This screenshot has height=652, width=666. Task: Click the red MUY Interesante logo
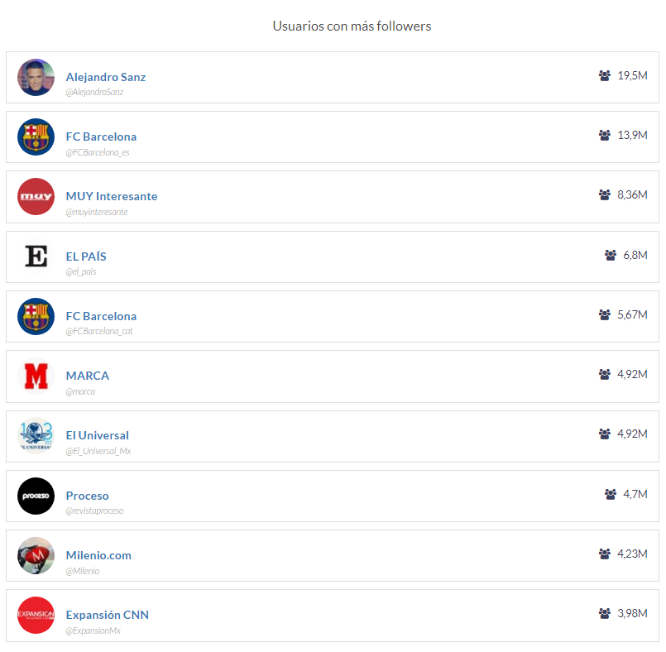(36, 196)
